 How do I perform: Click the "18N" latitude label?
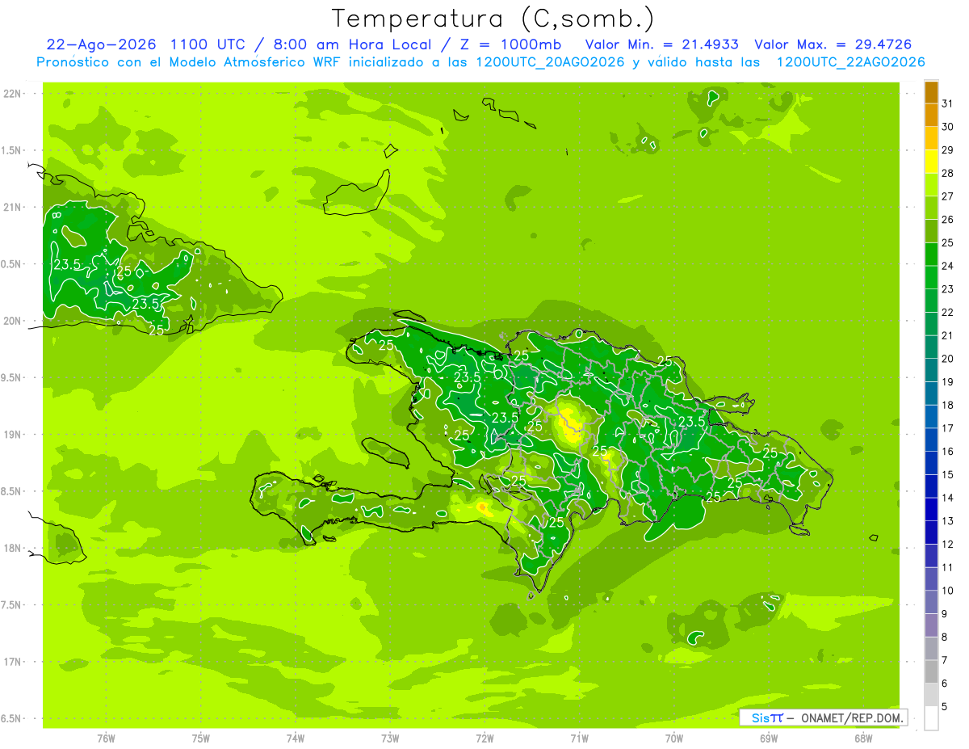point(12,548)
